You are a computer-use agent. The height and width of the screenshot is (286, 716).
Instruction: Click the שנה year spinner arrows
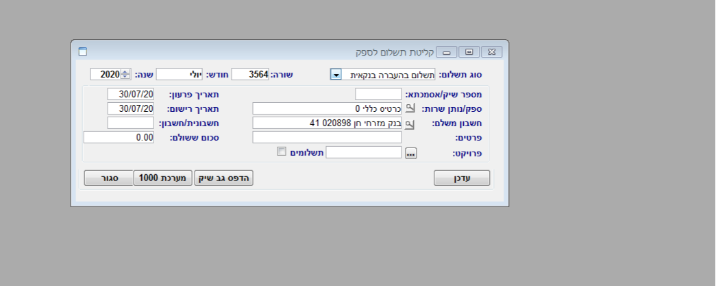(125, 74)
